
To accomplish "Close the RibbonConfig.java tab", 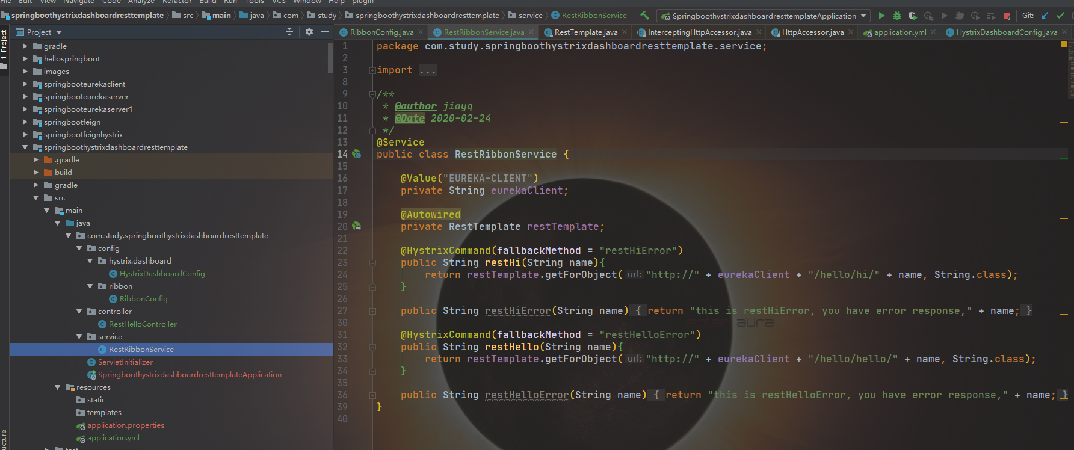I will (x=420, y=32).
